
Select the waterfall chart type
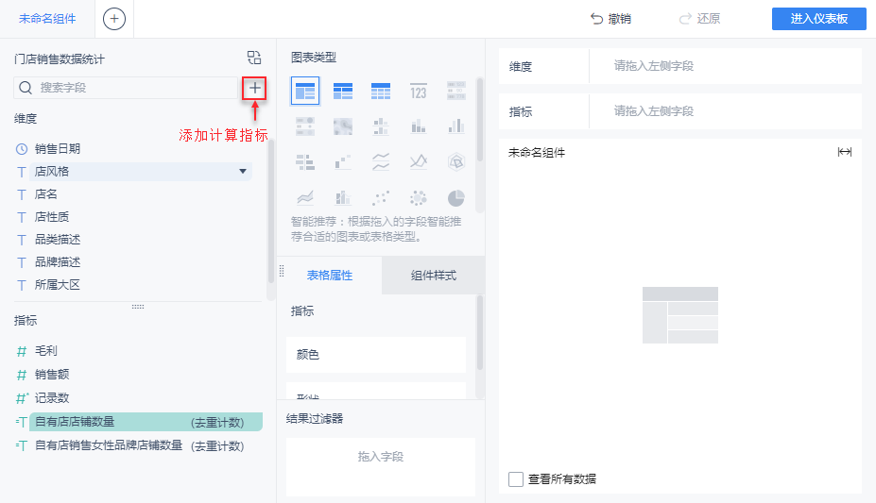[343, 162]
